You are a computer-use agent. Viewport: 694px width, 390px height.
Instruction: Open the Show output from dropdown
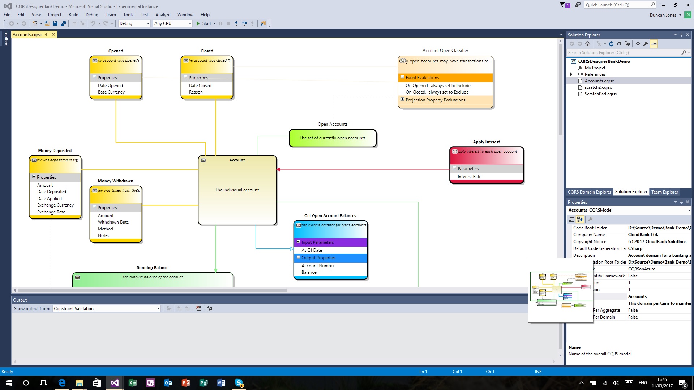pos(158,309)
